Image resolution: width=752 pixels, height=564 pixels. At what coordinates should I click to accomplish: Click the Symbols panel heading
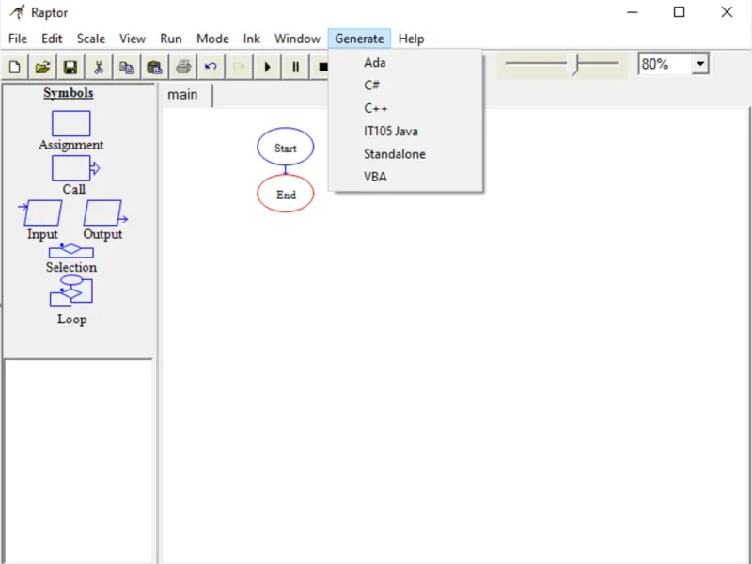pos(69,92)
